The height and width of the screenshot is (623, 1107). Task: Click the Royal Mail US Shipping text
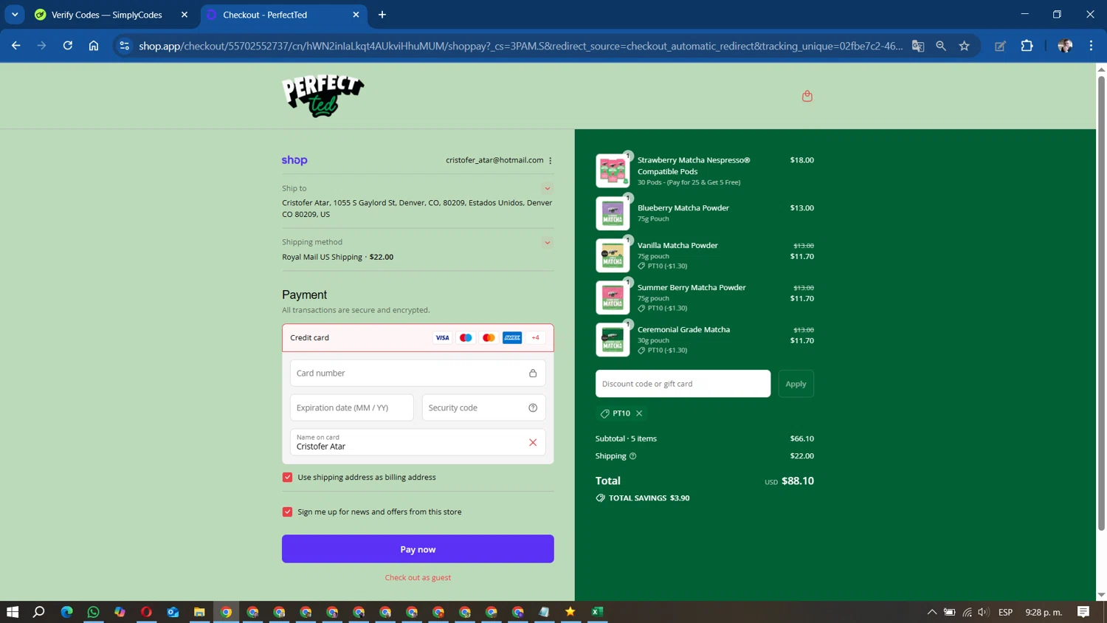(322, 257)
